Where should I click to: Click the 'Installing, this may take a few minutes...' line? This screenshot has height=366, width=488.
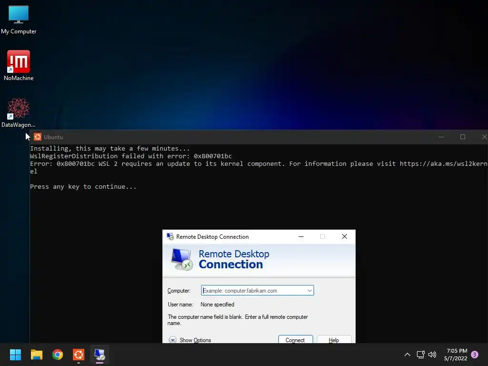[x=110, y=149]
